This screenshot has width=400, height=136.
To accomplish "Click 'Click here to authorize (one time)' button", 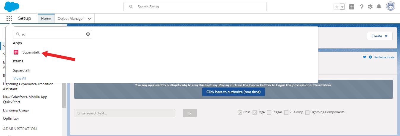I will [234, 92].
